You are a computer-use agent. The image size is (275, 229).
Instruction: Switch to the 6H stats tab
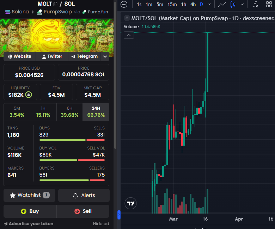coord(69,112)
